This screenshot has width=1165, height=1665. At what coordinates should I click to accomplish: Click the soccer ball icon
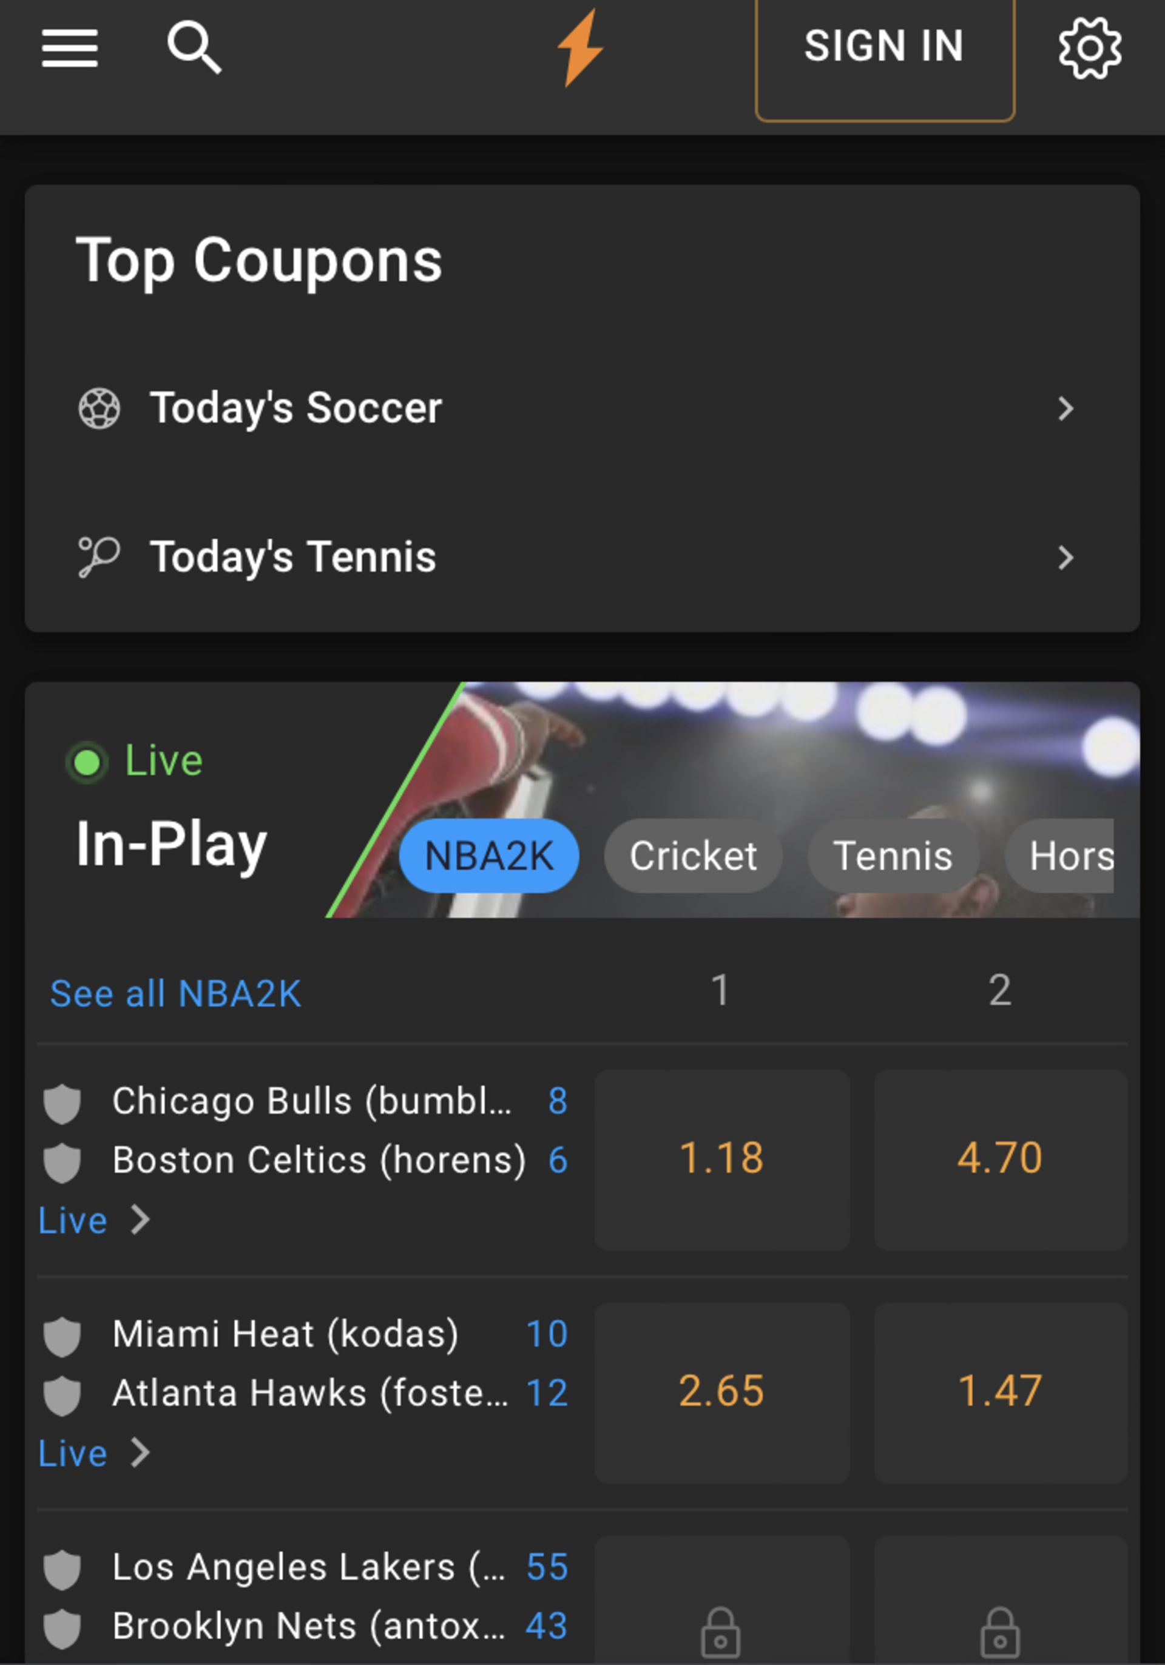click(100, 408)
